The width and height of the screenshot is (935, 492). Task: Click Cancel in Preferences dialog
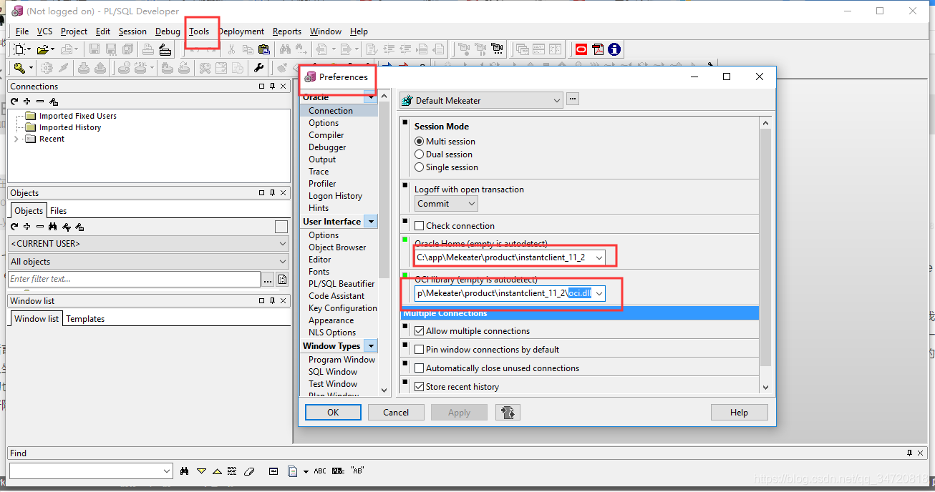pos(396,413)
